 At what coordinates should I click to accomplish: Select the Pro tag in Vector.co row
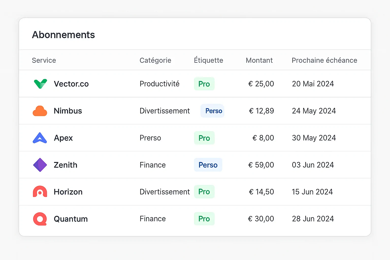coord(204,84)
